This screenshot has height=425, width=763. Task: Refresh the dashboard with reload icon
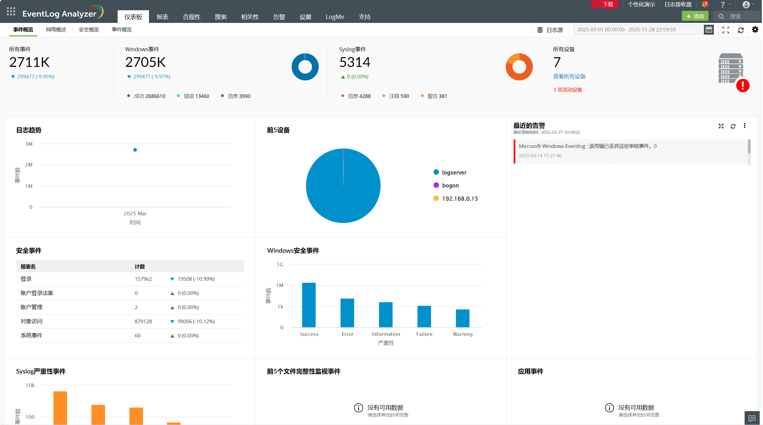click(741, 30)
